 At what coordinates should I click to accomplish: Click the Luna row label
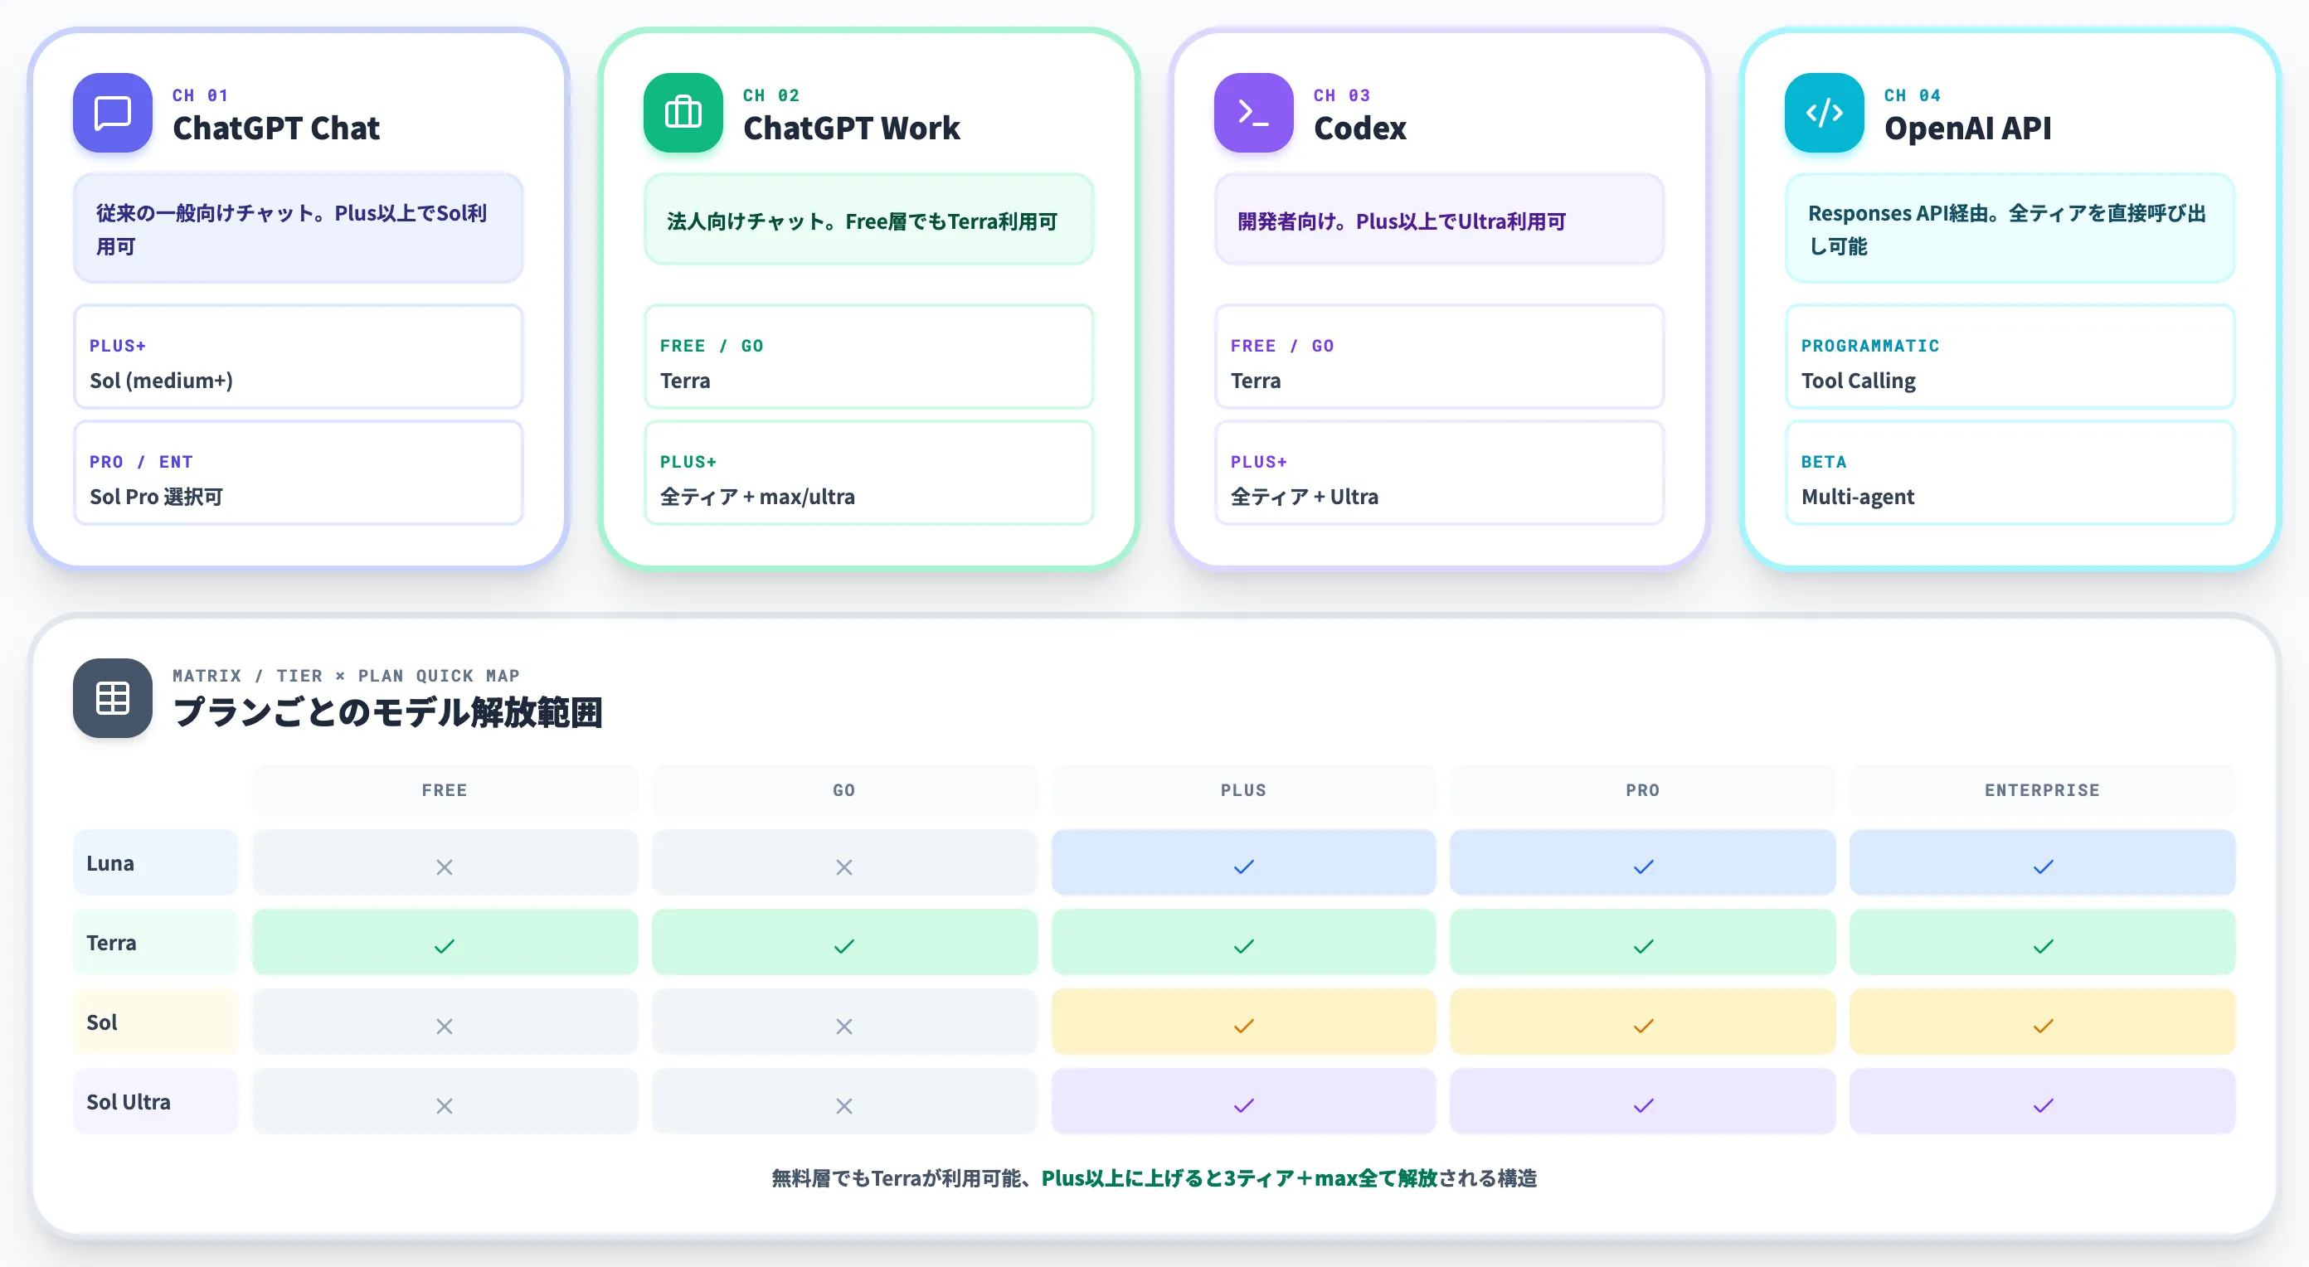pyautogui.click(x=155, y=863)
